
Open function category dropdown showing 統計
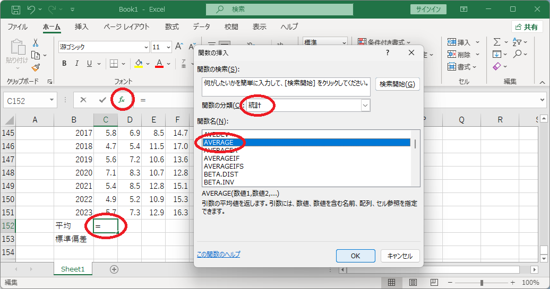pos(365,105)
